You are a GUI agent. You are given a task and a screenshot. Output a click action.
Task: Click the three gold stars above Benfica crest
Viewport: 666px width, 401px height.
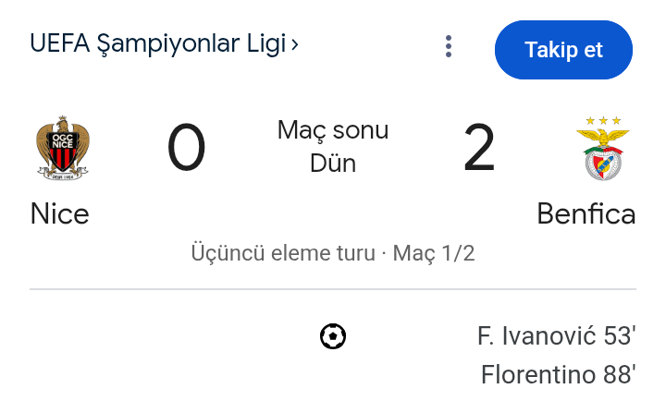[x=603, y=121]
